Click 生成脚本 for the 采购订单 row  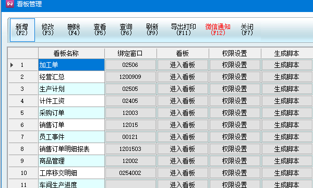pos(287,113)
